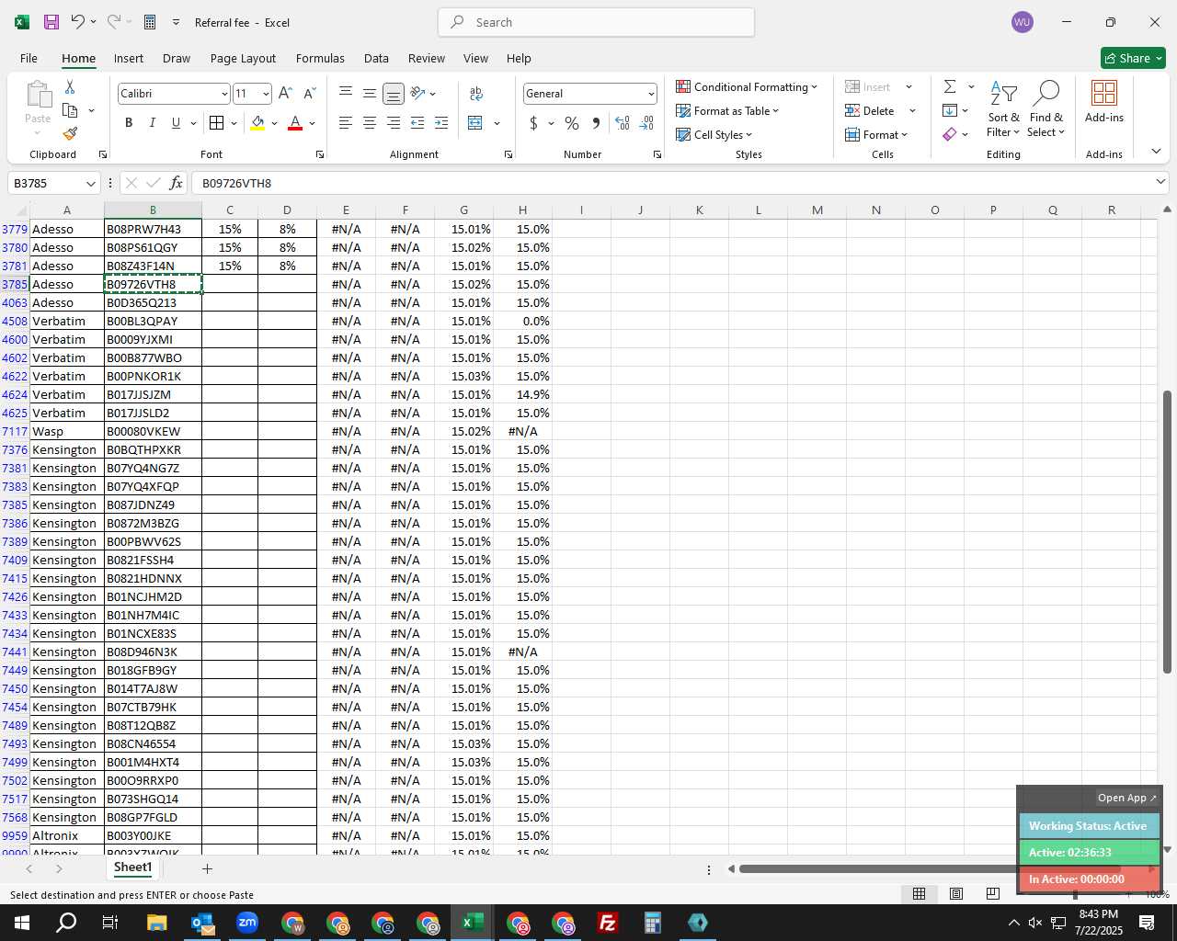Toggle Bold formatting
Viewport: 1177px width, 941px height.
click(x=129, y=122)
